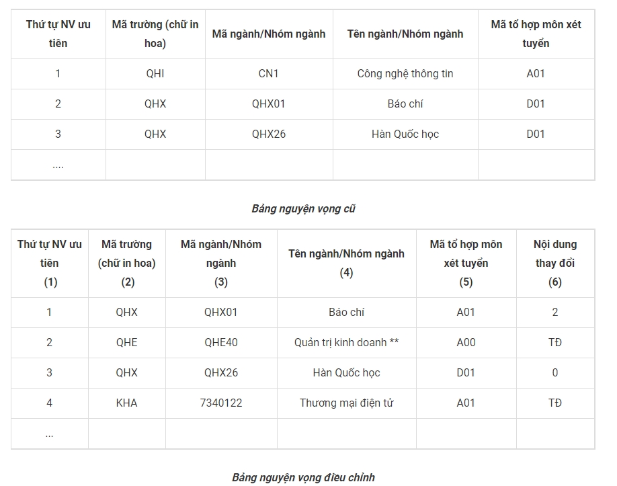The width and height of the screenshot is (617, 486).
Task: Select the QHI school code cell
Action: coord(155,74)
